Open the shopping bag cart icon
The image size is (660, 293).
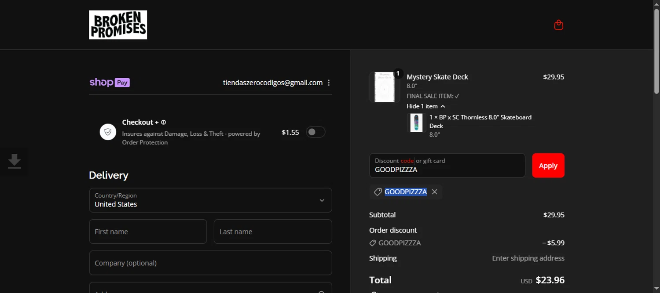pyautogui.click(x=559, y=25)
